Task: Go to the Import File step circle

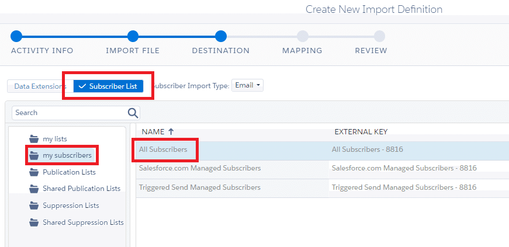Action: tap(133, 36)
